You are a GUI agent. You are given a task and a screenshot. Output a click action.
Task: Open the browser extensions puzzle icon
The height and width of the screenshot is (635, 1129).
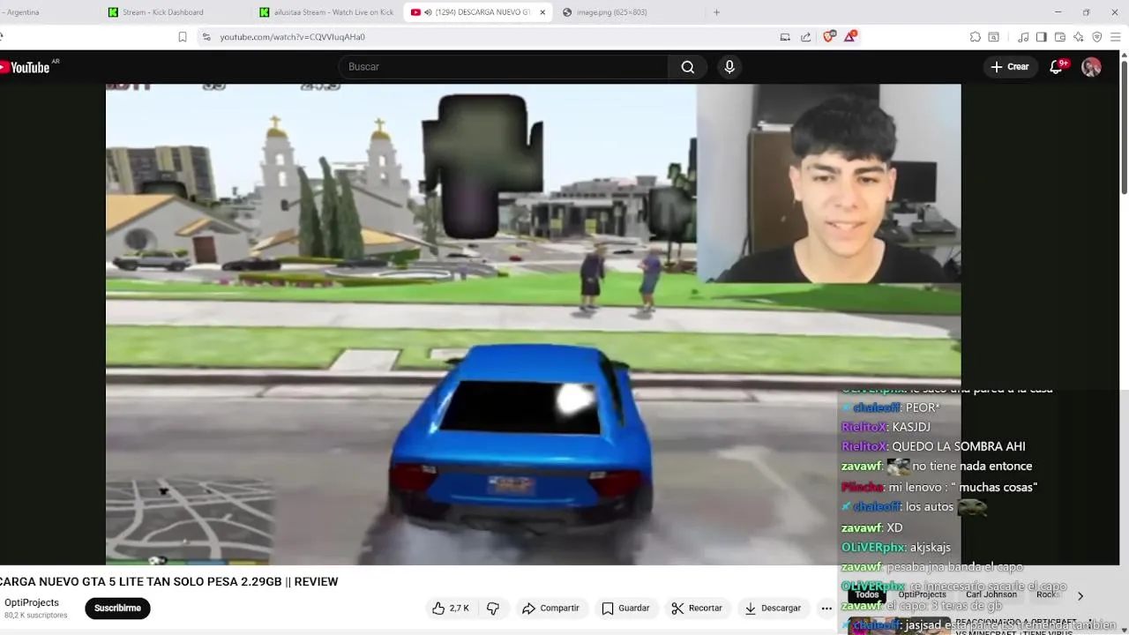click(975, 37)
